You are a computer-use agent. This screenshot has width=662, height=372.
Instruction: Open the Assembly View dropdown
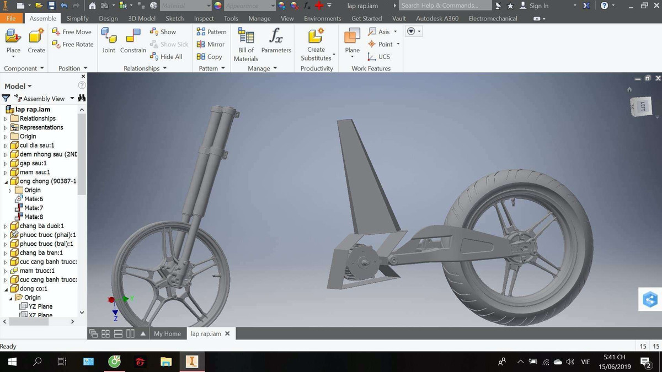pos(72,98)
